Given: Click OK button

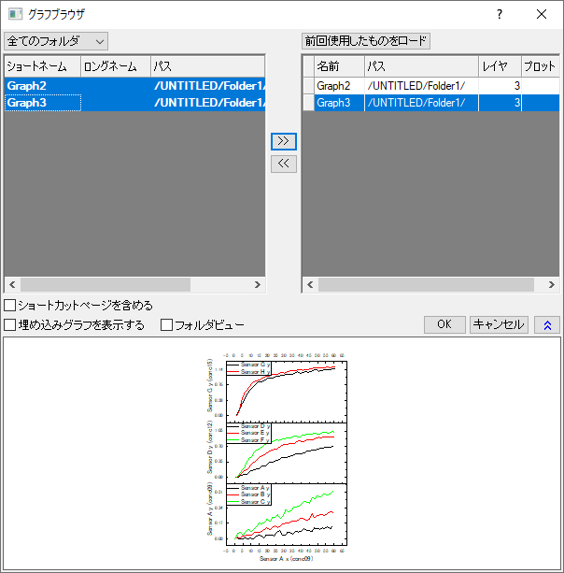Looking at the screenshot, I should pyautogui.click(x=444, y=324).
